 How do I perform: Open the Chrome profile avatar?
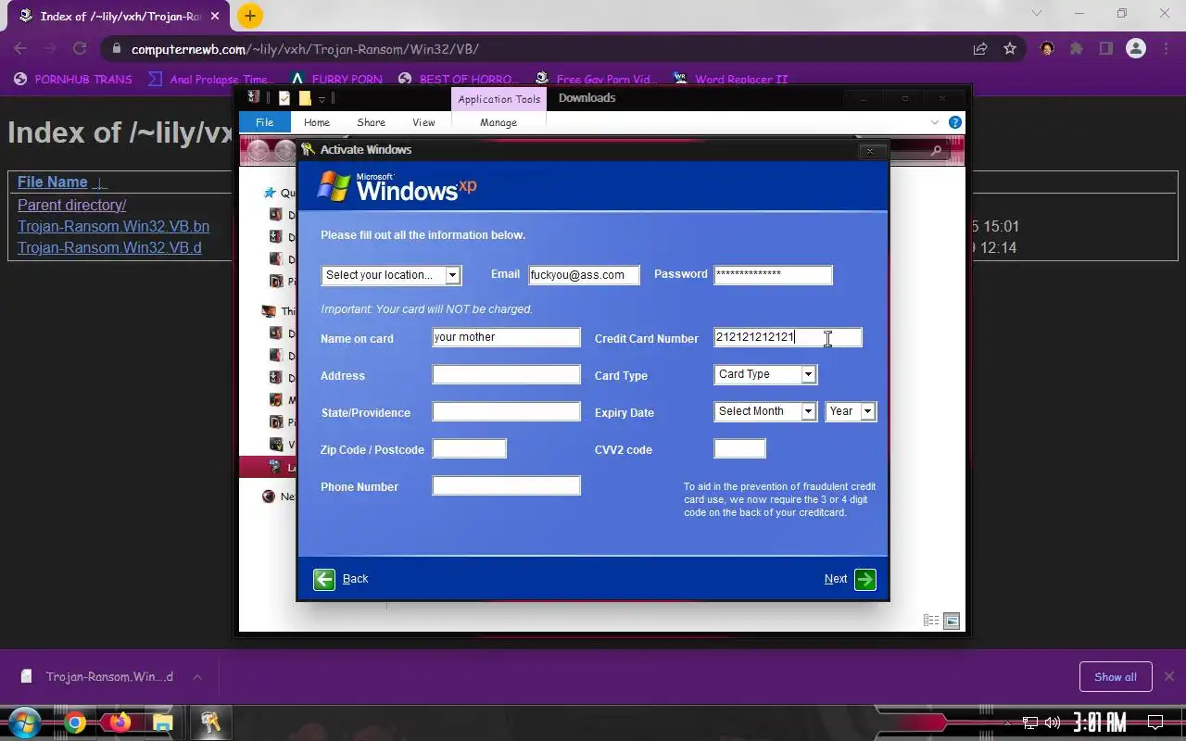[1136, 49]
